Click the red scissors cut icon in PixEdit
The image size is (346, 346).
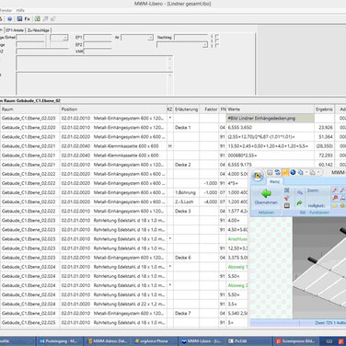point(287,198)
